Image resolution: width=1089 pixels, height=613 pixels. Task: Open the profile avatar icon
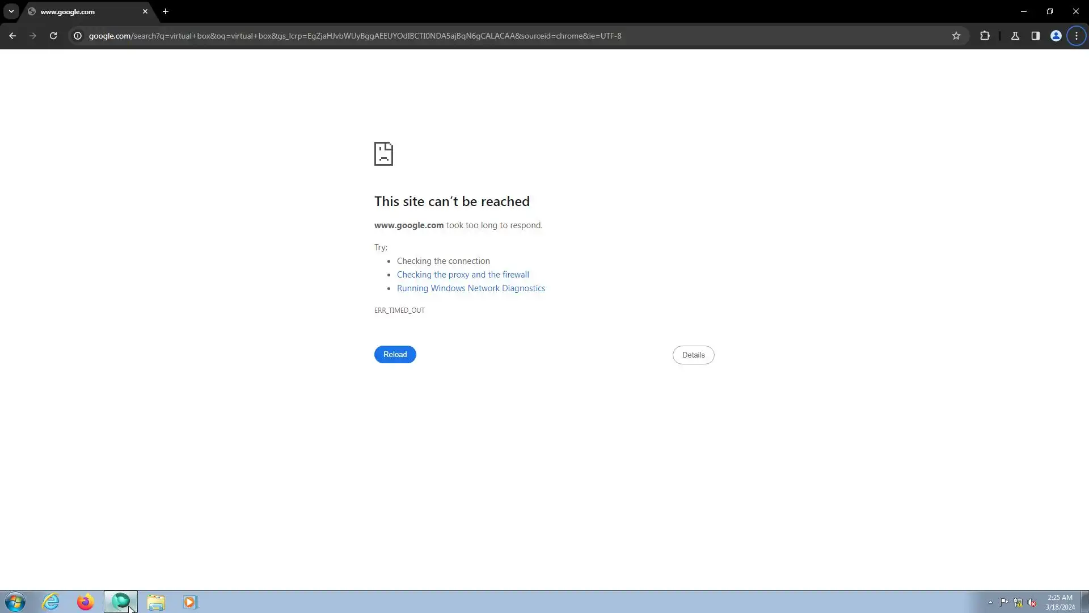[1056, 36]
